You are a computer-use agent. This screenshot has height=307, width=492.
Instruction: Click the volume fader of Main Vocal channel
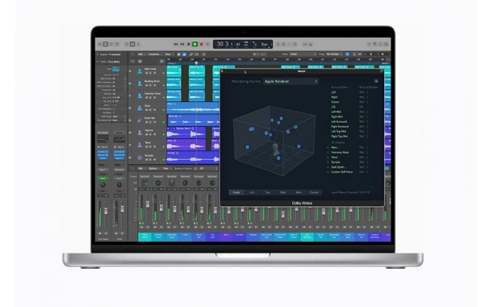[148, 204]
